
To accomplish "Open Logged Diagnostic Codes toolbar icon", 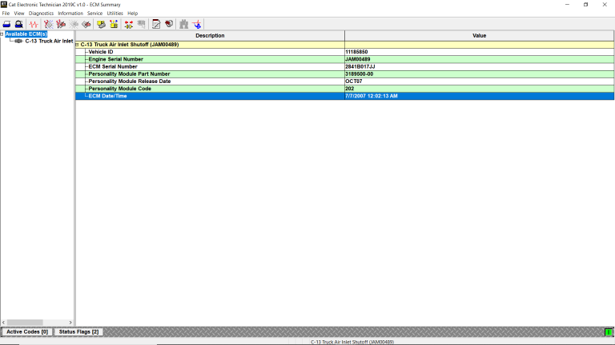I will click(61, 24).
